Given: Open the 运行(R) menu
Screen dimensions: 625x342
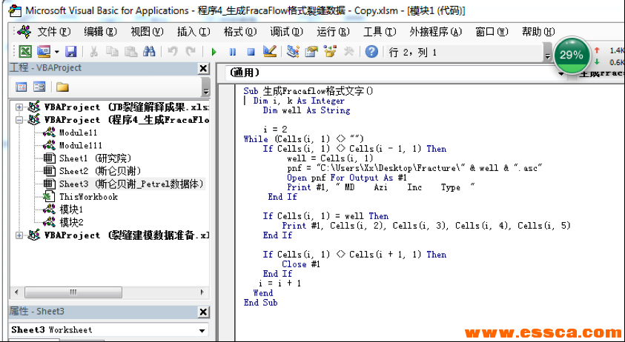Looking at the screenshot, I should click(333, 31).
